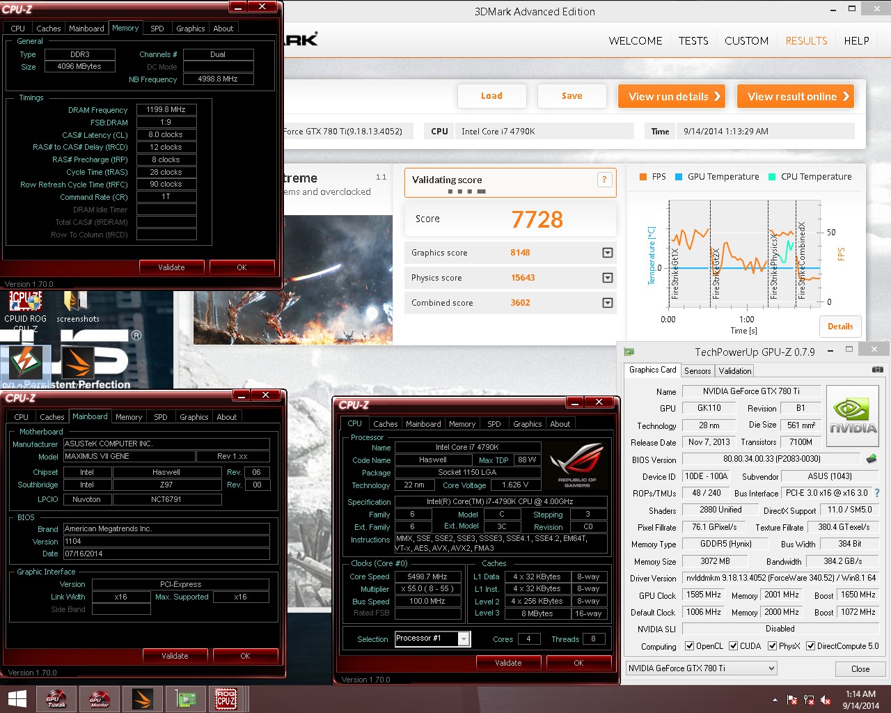Click the GPU-Z title bar icon
Screen dimensions: 891x713
click(629, 352)
